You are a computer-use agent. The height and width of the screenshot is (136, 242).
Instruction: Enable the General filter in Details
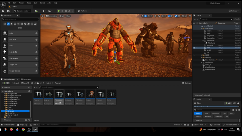point(198,114)
